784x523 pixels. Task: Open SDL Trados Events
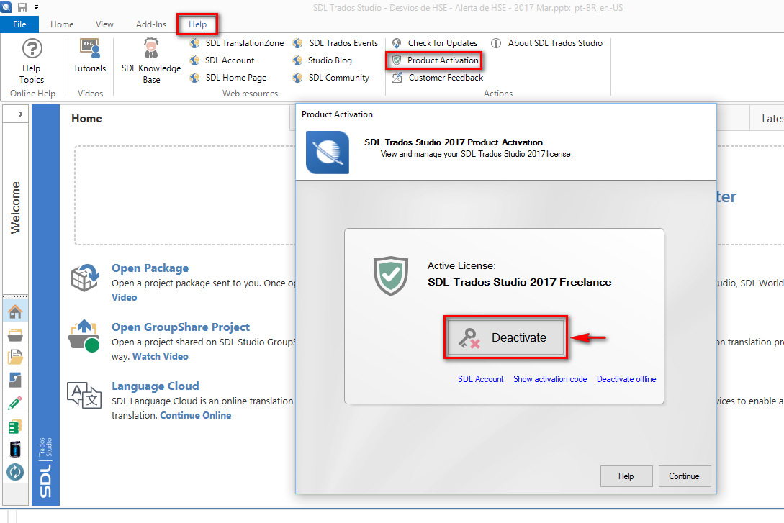click(x=335, y=43)
